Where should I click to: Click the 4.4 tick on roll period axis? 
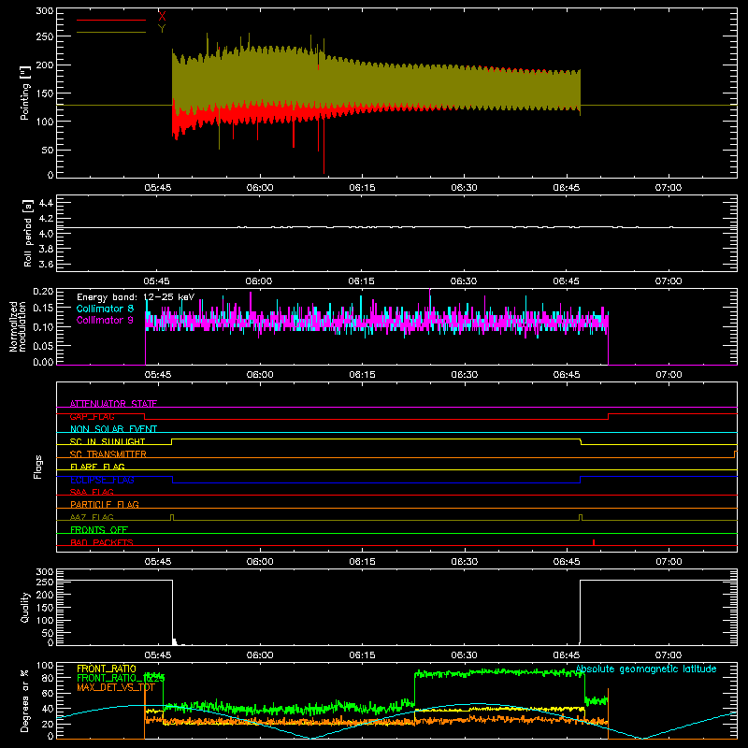(x=46, y=203)
